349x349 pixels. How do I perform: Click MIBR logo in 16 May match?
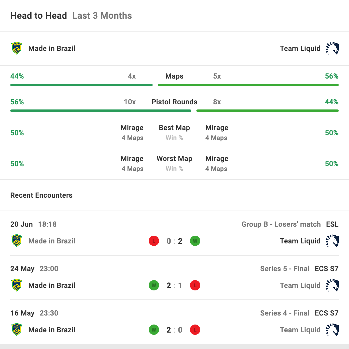(17, 330)
